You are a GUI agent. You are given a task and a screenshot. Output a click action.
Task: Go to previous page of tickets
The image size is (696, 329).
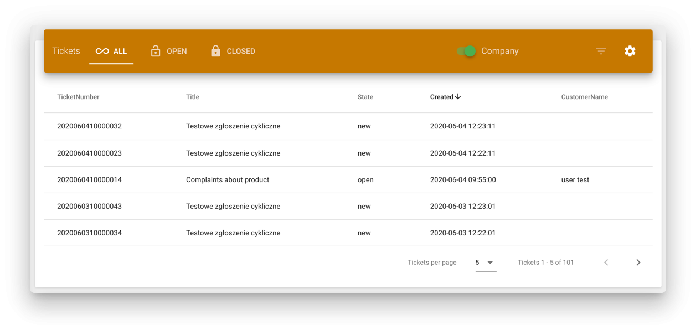click(606, 263)
